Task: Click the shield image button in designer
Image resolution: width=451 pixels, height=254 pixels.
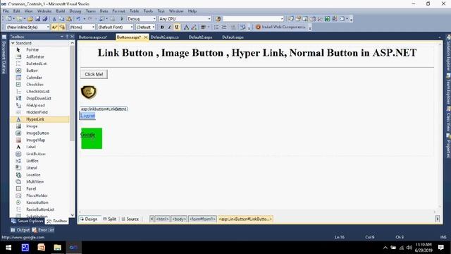Action: [x=89, y=92]
